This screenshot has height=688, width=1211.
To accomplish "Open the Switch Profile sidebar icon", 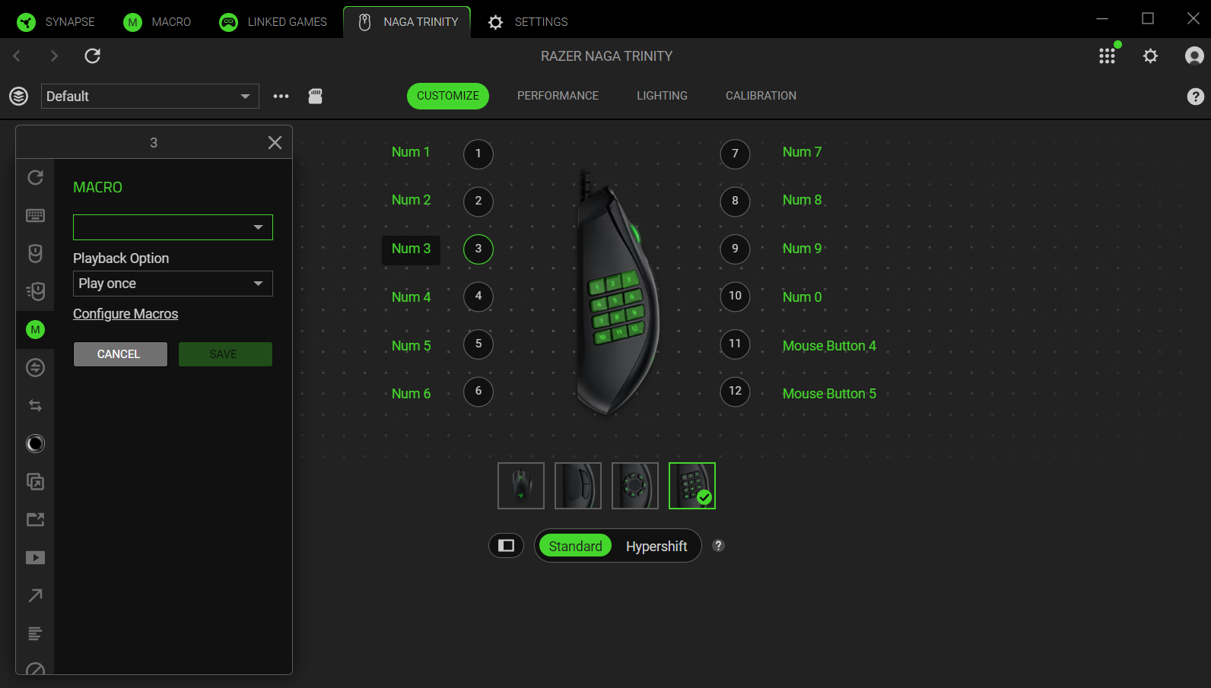I will (x=35, y=406).
